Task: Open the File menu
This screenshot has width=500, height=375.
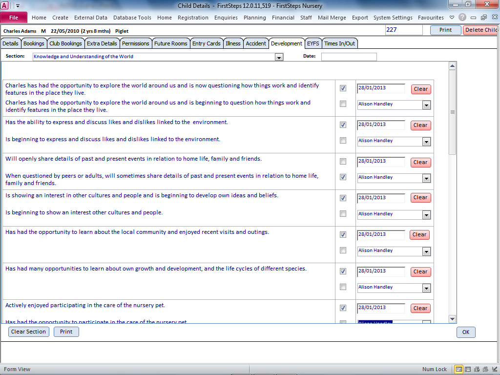Action: 14,18
